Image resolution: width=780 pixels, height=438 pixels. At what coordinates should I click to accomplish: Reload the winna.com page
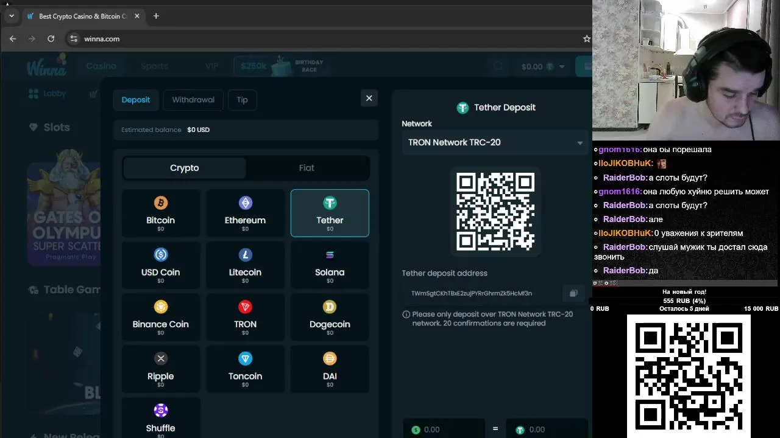[51, 38]
